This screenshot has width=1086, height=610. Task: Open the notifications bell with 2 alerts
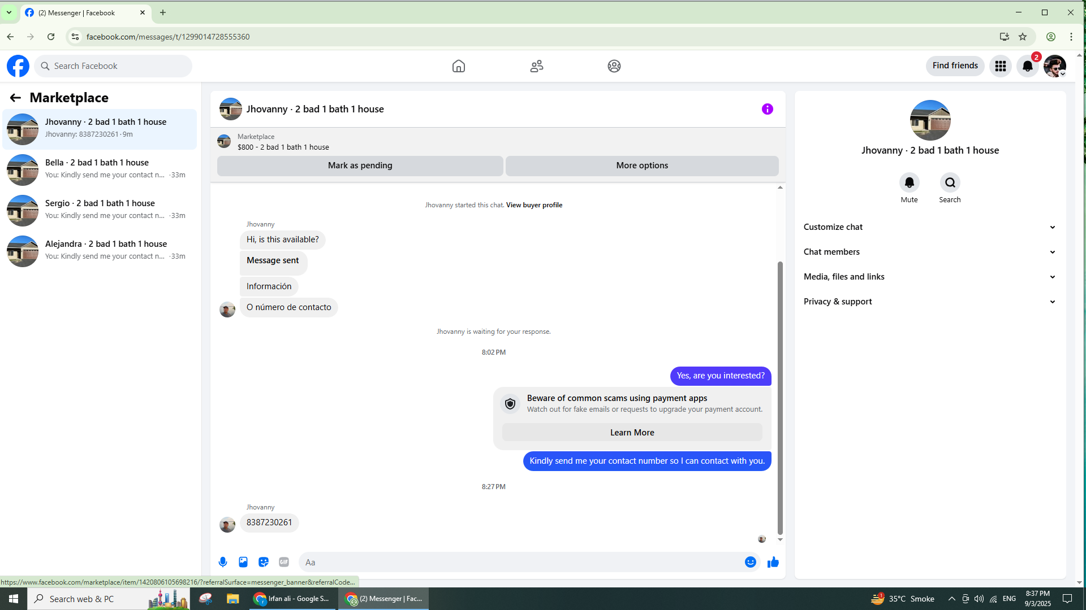tap(1028, 66)
